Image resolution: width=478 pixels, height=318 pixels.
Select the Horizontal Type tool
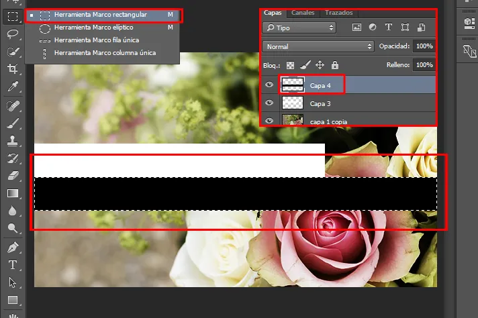click(13, 265)
